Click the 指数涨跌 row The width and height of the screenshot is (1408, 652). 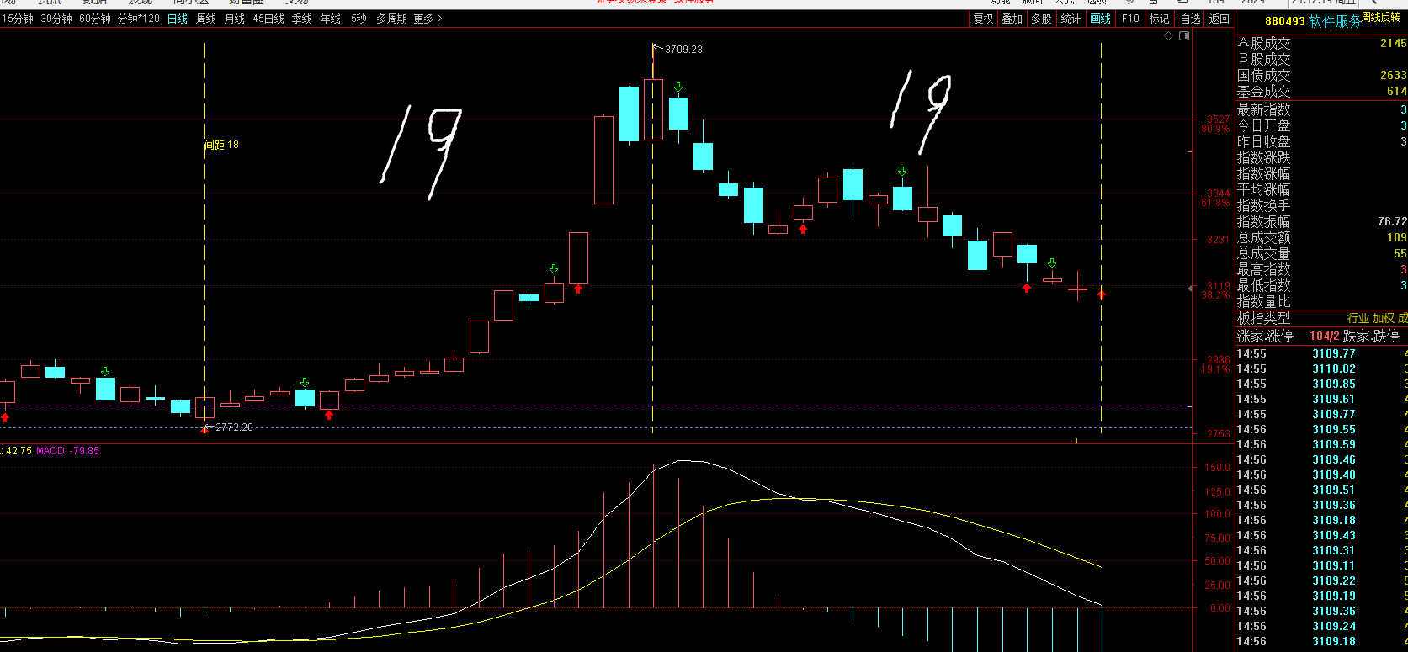[x=1321, y=157]
